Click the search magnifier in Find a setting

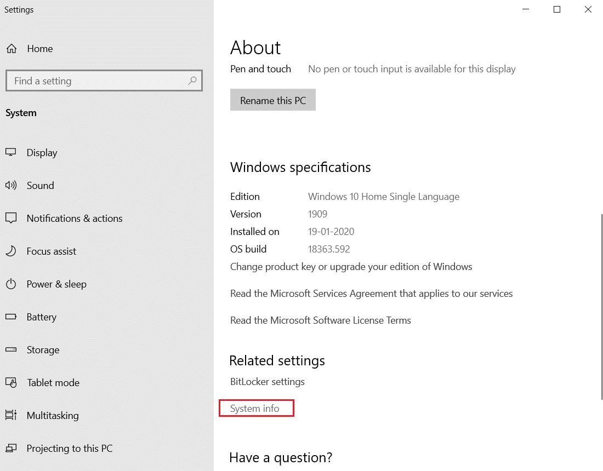point(192,81)
